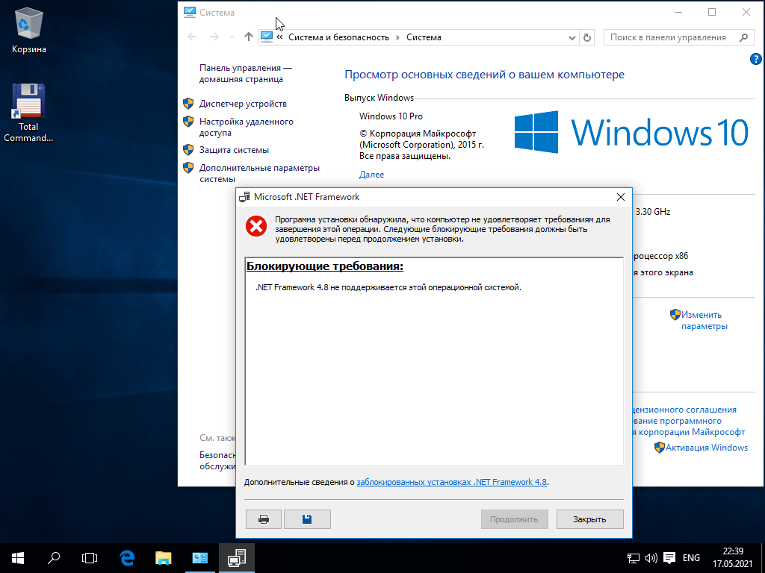Click the red error icon in the dialog
765x573 pixels.
(x=256, y=227)
